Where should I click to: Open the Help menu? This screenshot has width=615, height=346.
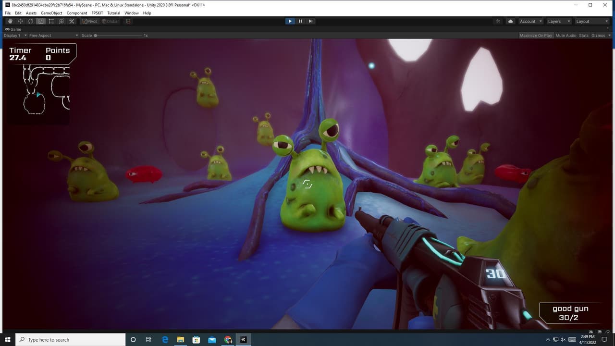147,13
